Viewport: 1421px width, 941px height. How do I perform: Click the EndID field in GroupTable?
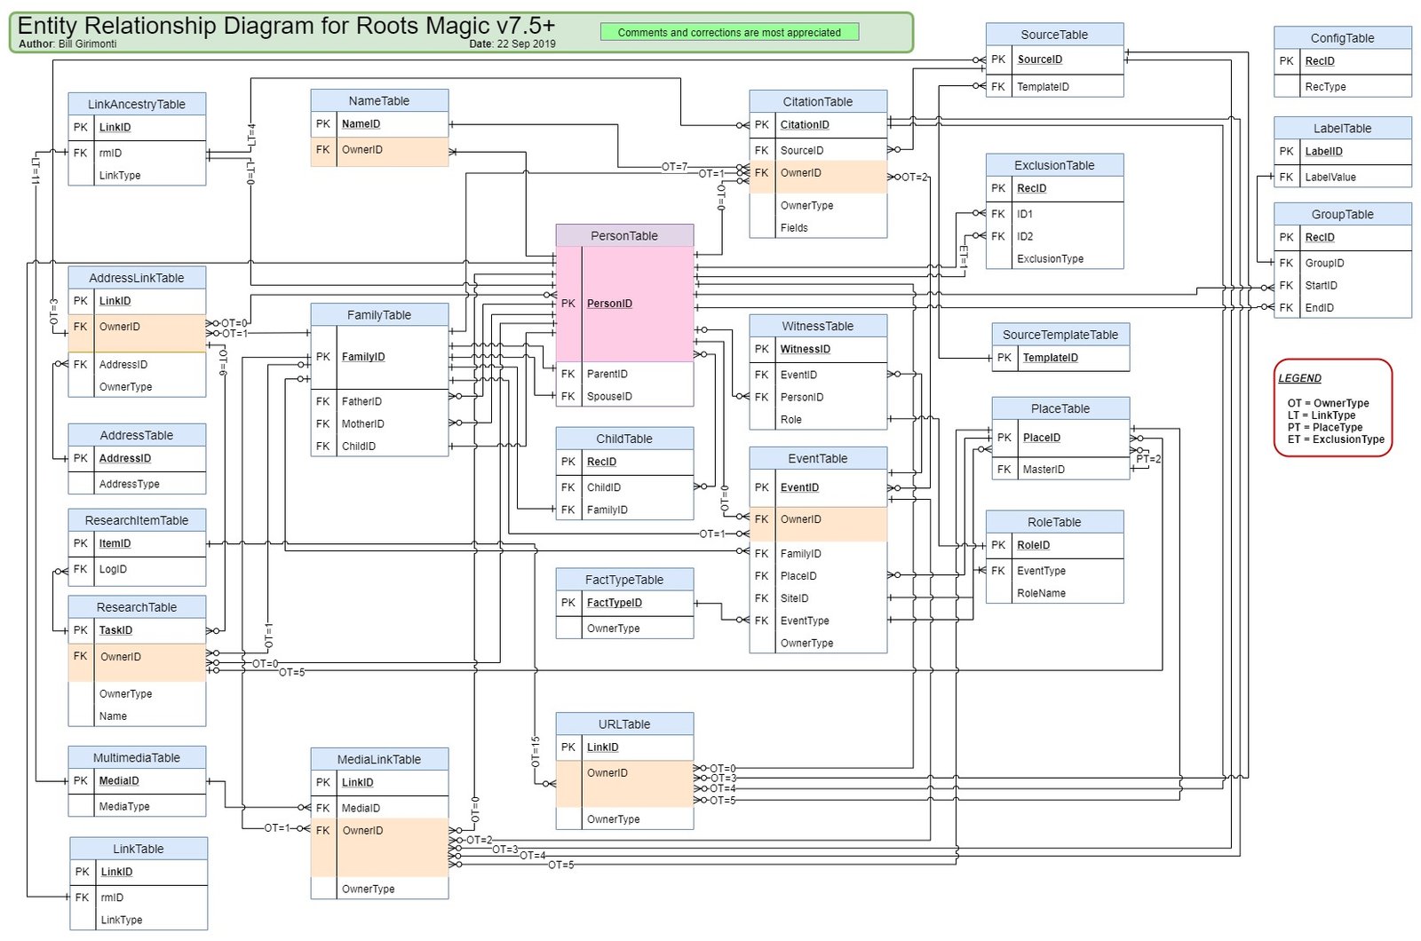[x=1319, y=308]
